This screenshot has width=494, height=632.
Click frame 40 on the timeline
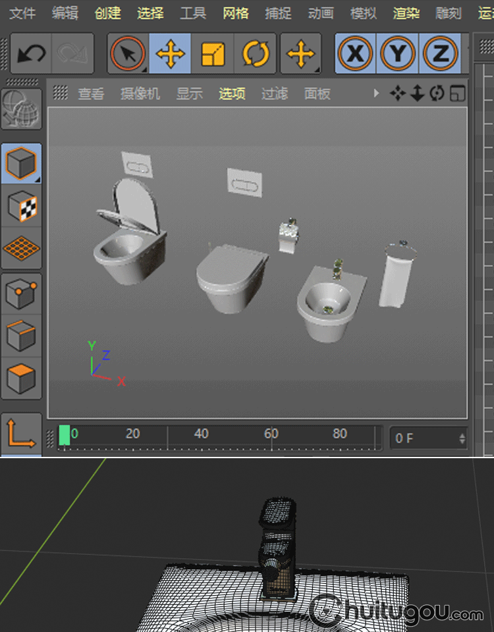coord(202,435)
